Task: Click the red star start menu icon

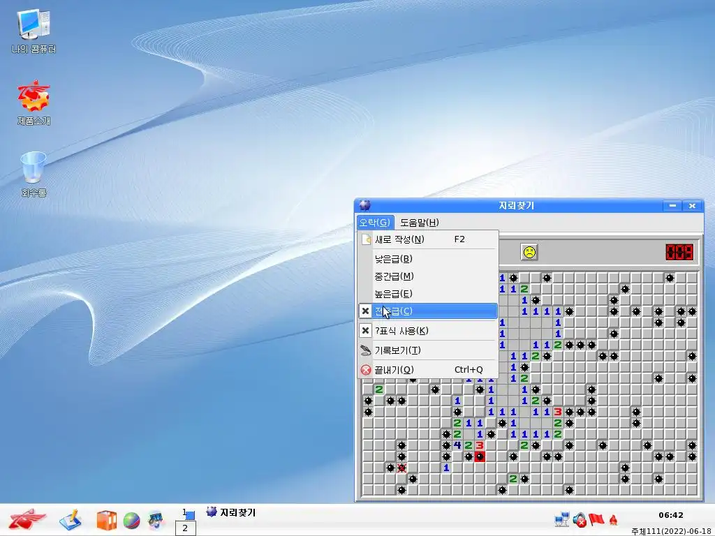Action: (x=27, y=520)
